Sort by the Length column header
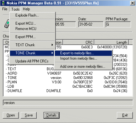 pos(112,42)
